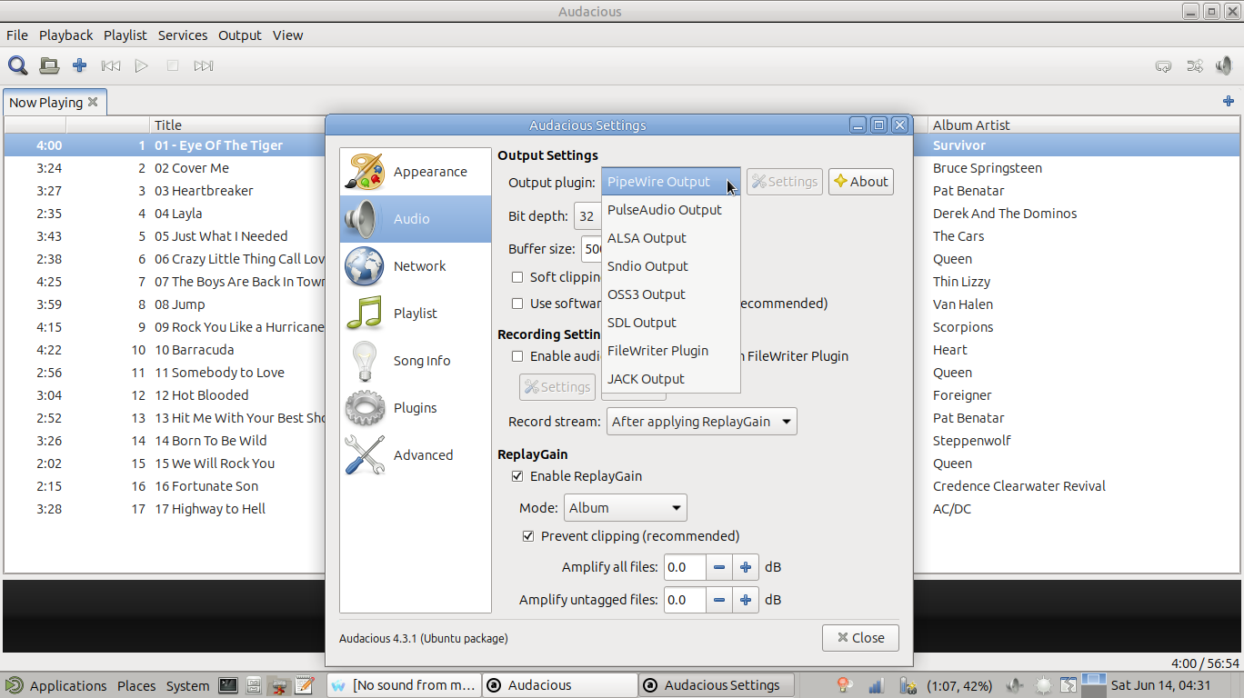The width and height of the screenshot is (1244, 698).
Task: Click the output plugin Settings button
Action: [784, 182]
